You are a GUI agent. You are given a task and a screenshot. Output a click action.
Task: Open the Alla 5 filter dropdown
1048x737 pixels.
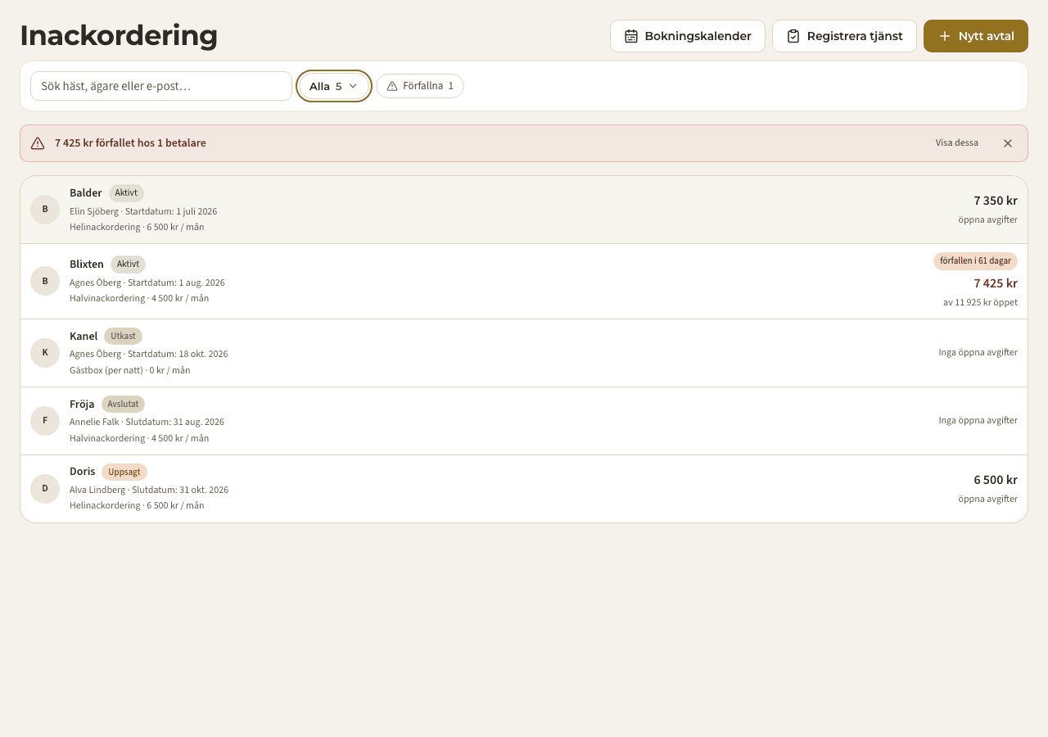tap(334, 86)
